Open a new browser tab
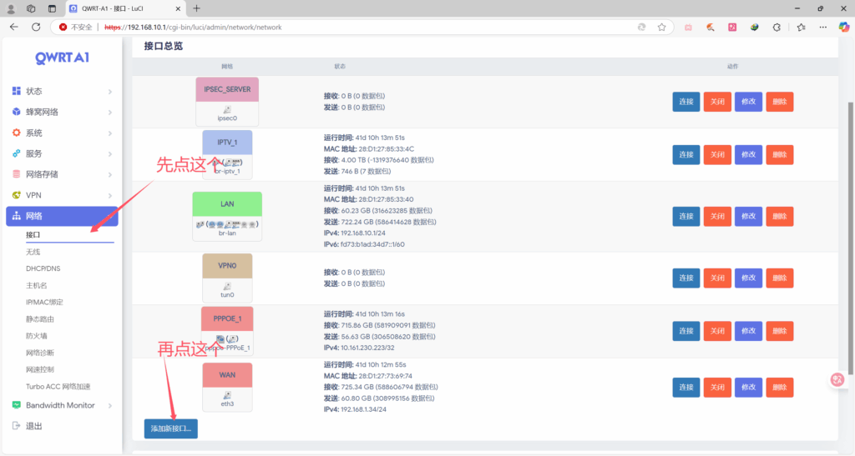 pyautogui.click(x=197, y=8)
